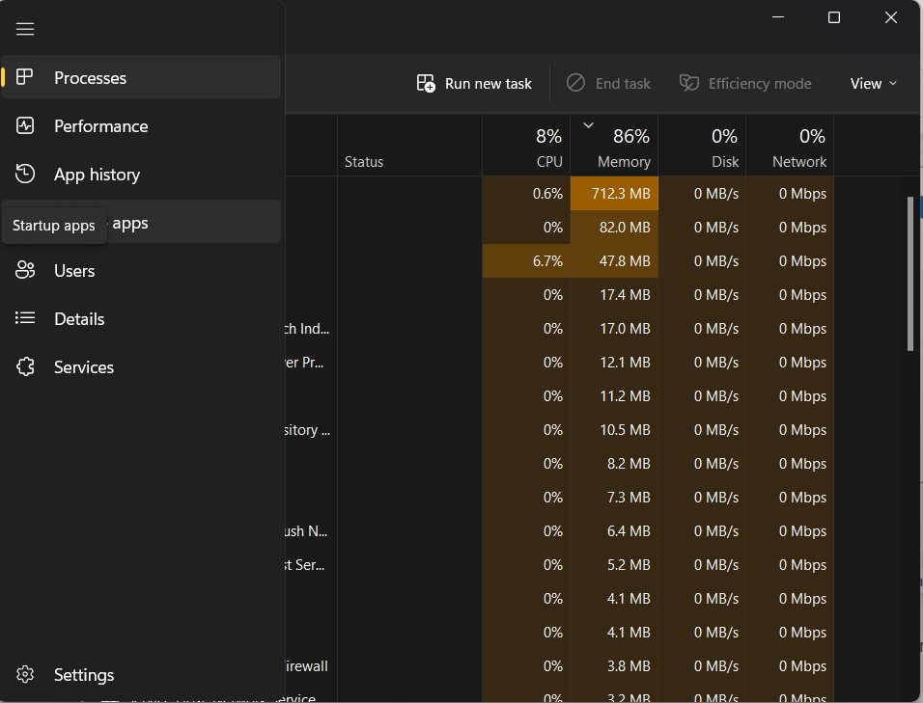
Task: Click the Efficiency mode leaf icon
Action: click(x=689, y=83)
